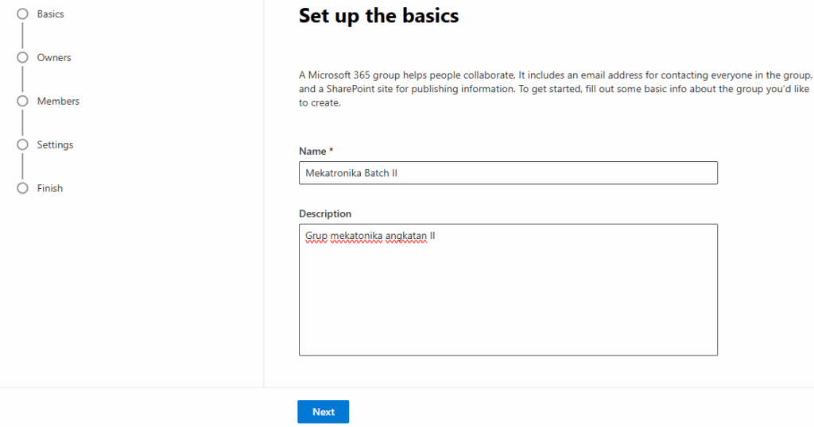This screenshot has height=427, width=814.
Task: Click the Finish step circle indicator
Action: tap(22, 189)
